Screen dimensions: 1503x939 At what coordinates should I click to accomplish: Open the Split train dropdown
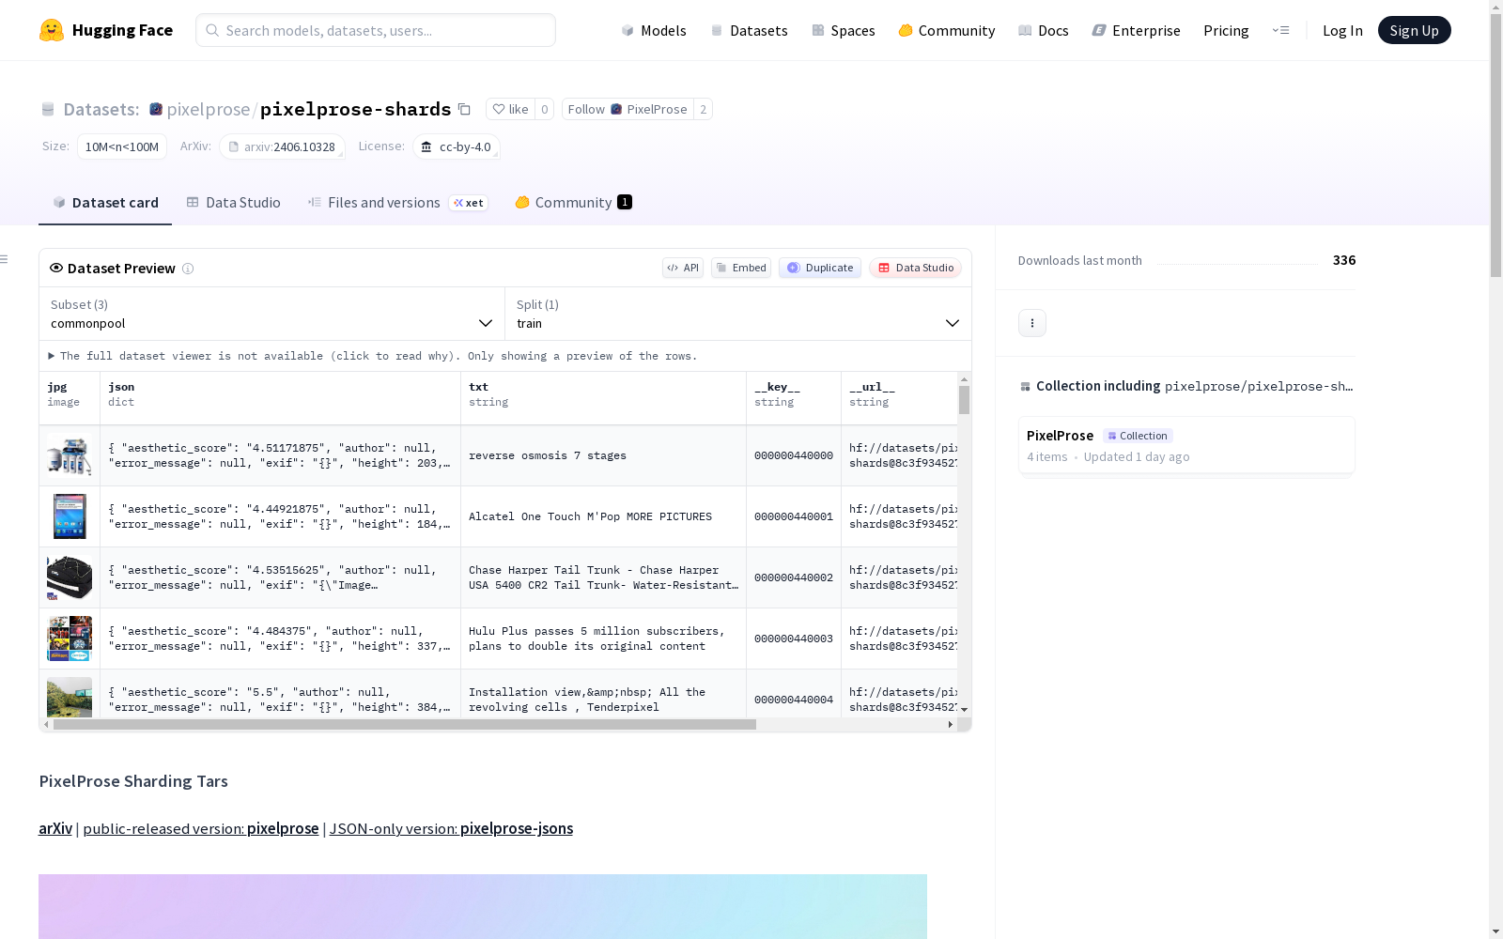tap(738, 314)
